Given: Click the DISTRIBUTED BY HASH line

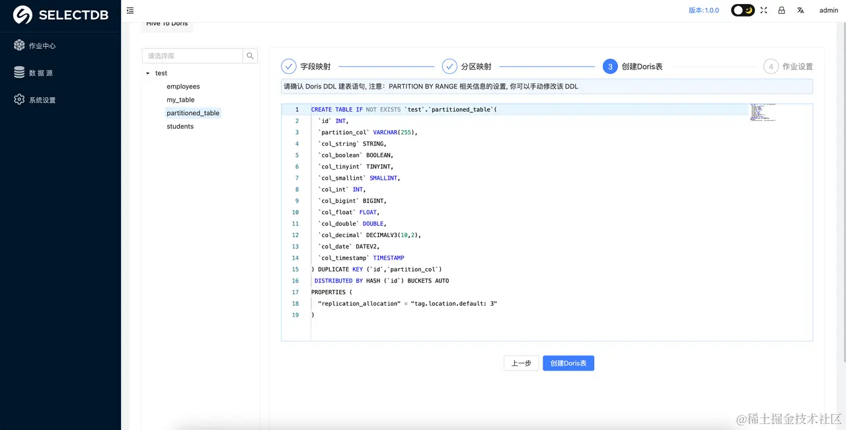Looking at the screenshot, I should (381, 281).
